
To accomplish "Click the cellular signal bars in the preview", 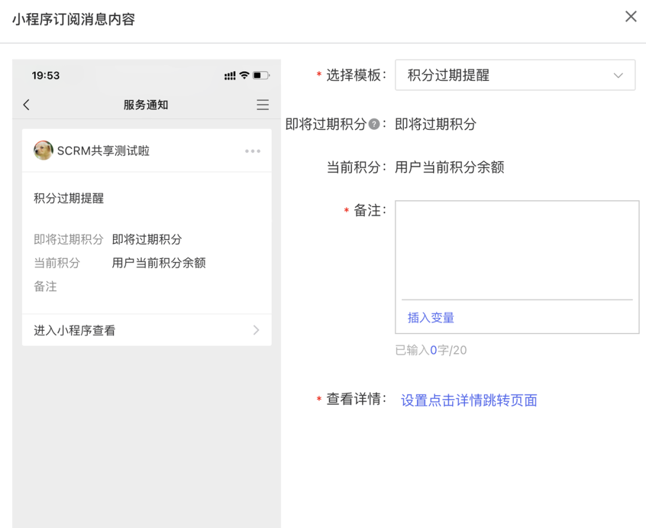I will 230,75.
